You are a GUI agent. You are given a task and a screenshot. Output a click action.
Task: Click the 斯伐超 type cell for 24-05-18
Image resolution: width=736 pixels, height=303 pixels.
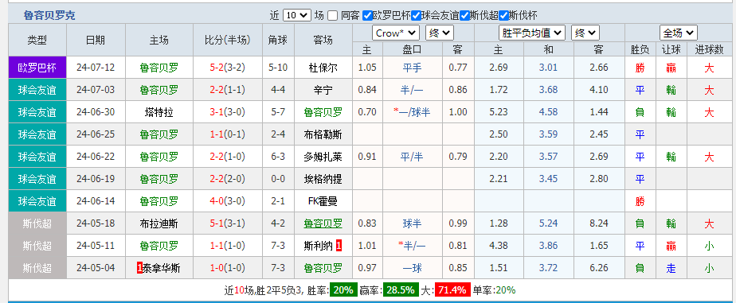[37, 223]
